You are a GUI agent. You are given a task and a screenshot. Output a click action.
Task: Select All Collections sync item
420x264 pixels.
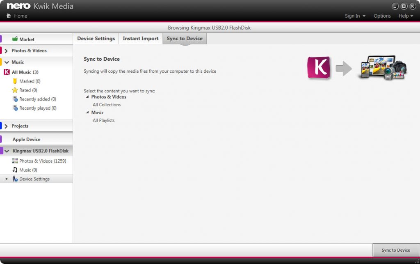pos(107,105)
